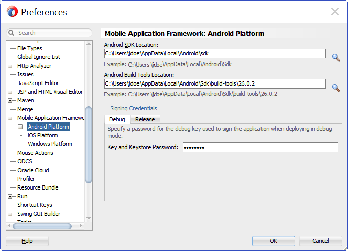The width and height of the screenshot is (348, 251).
Task: Select Swing GUI Builder item
Action: pos(39,214)
